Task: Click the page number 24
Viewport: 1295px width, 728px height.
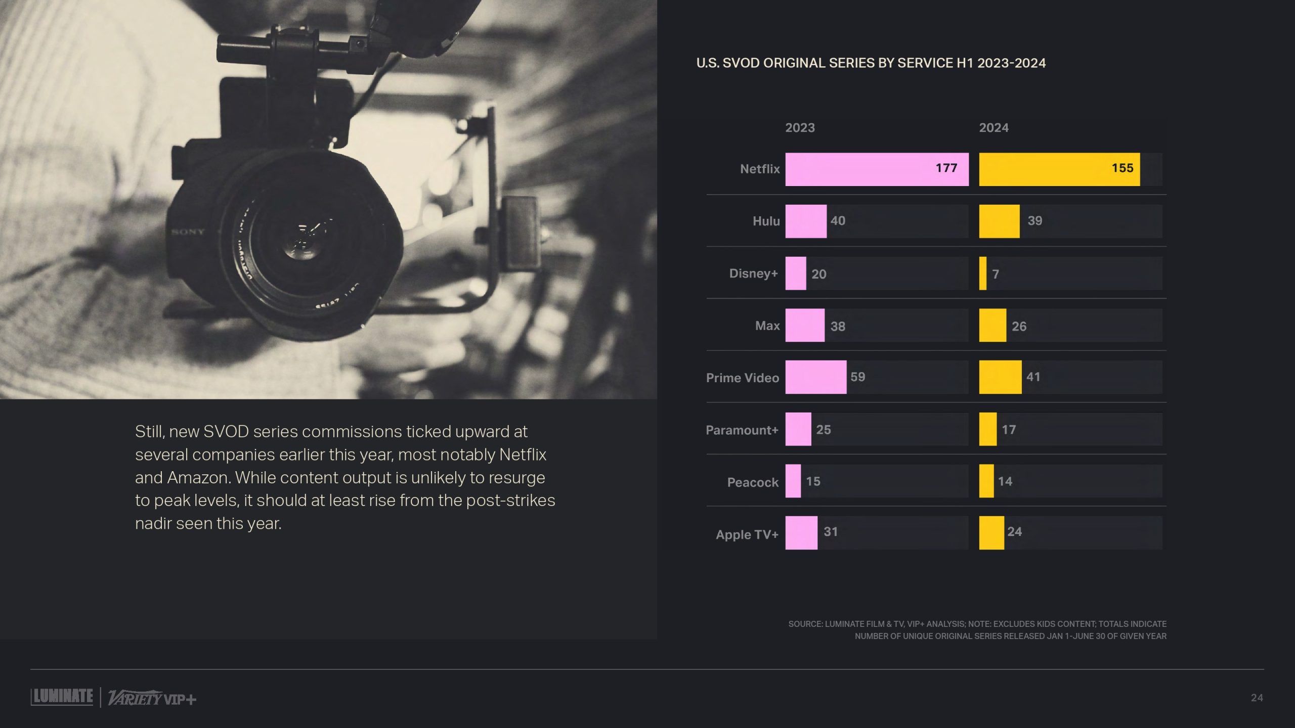Action: 1257,698
